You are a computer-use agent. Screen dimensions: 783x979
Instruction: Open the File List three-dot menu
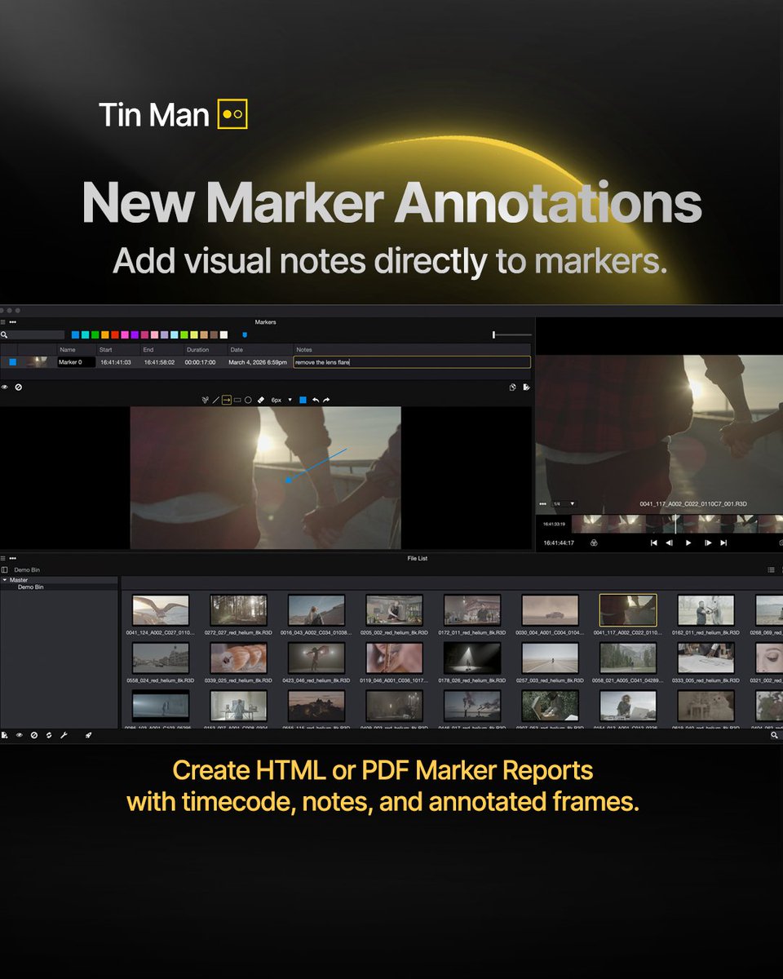pyautogui.click(x=13, y=558)
